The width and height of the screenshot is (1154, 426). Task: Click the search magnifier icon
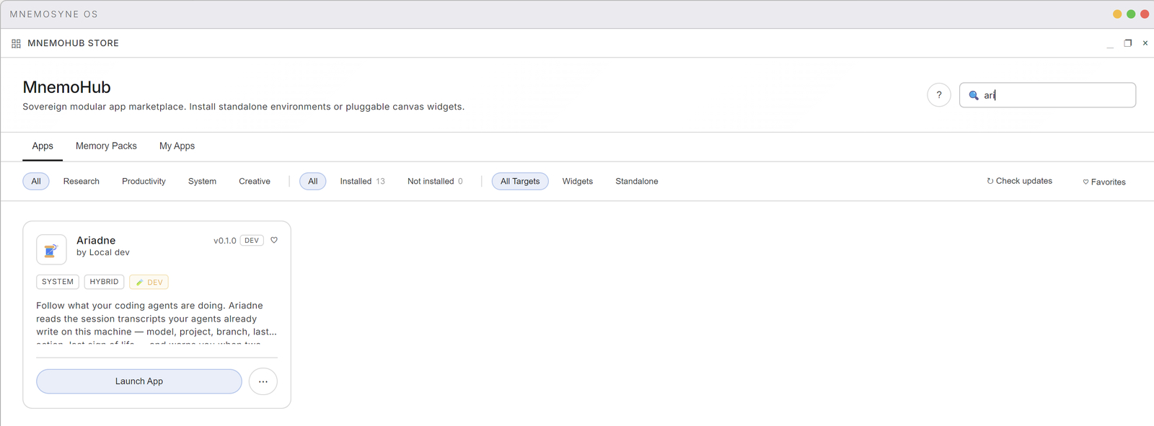point(973,95)
